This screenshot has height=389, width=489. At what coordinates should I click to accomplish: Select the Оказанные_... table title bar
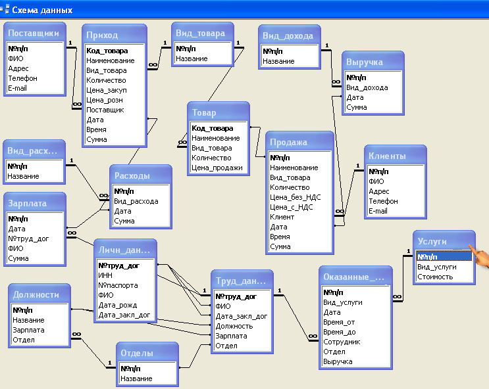click(x=355, y=277)
